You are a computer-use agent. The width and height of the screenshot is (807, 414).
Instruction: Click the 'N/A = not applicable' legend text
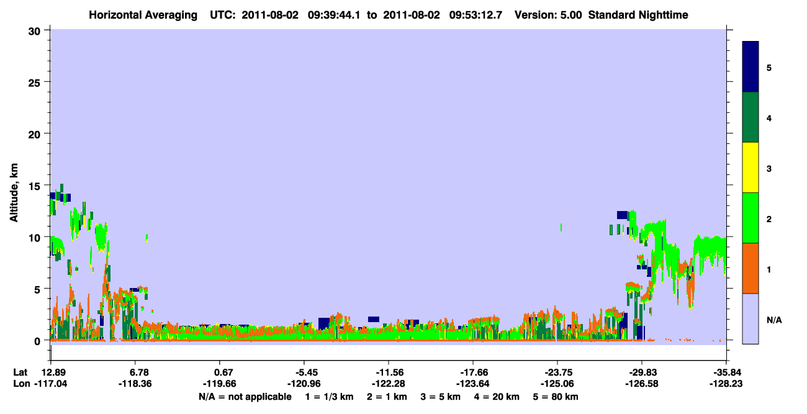coord(245,397)
